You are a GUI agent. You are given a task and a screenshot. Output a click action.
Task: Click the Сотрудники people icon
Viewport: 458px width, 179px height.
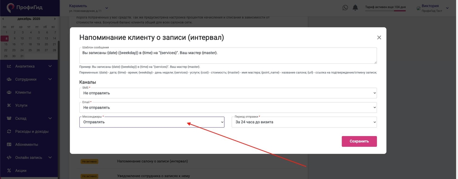[9, 79]
